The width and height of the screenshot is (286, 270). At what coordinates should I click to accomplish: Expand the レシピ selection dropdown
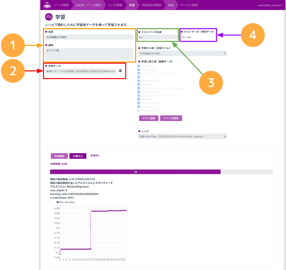tap(182, 136)
